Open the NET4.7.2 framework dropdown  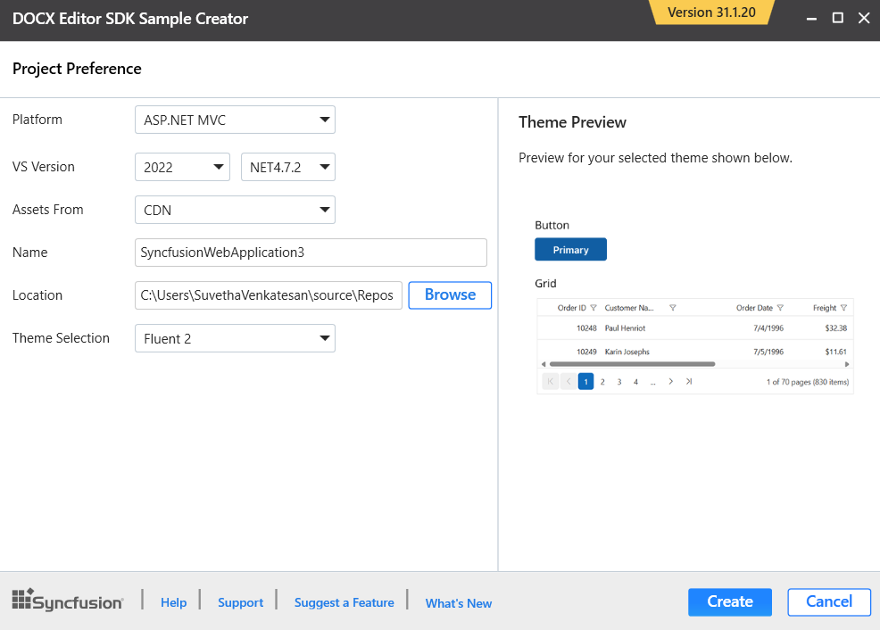tap(287, 167)
